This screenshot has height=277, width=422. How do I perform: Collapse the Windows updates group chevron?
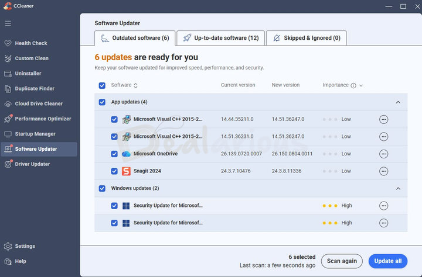(x=398, y=188)
